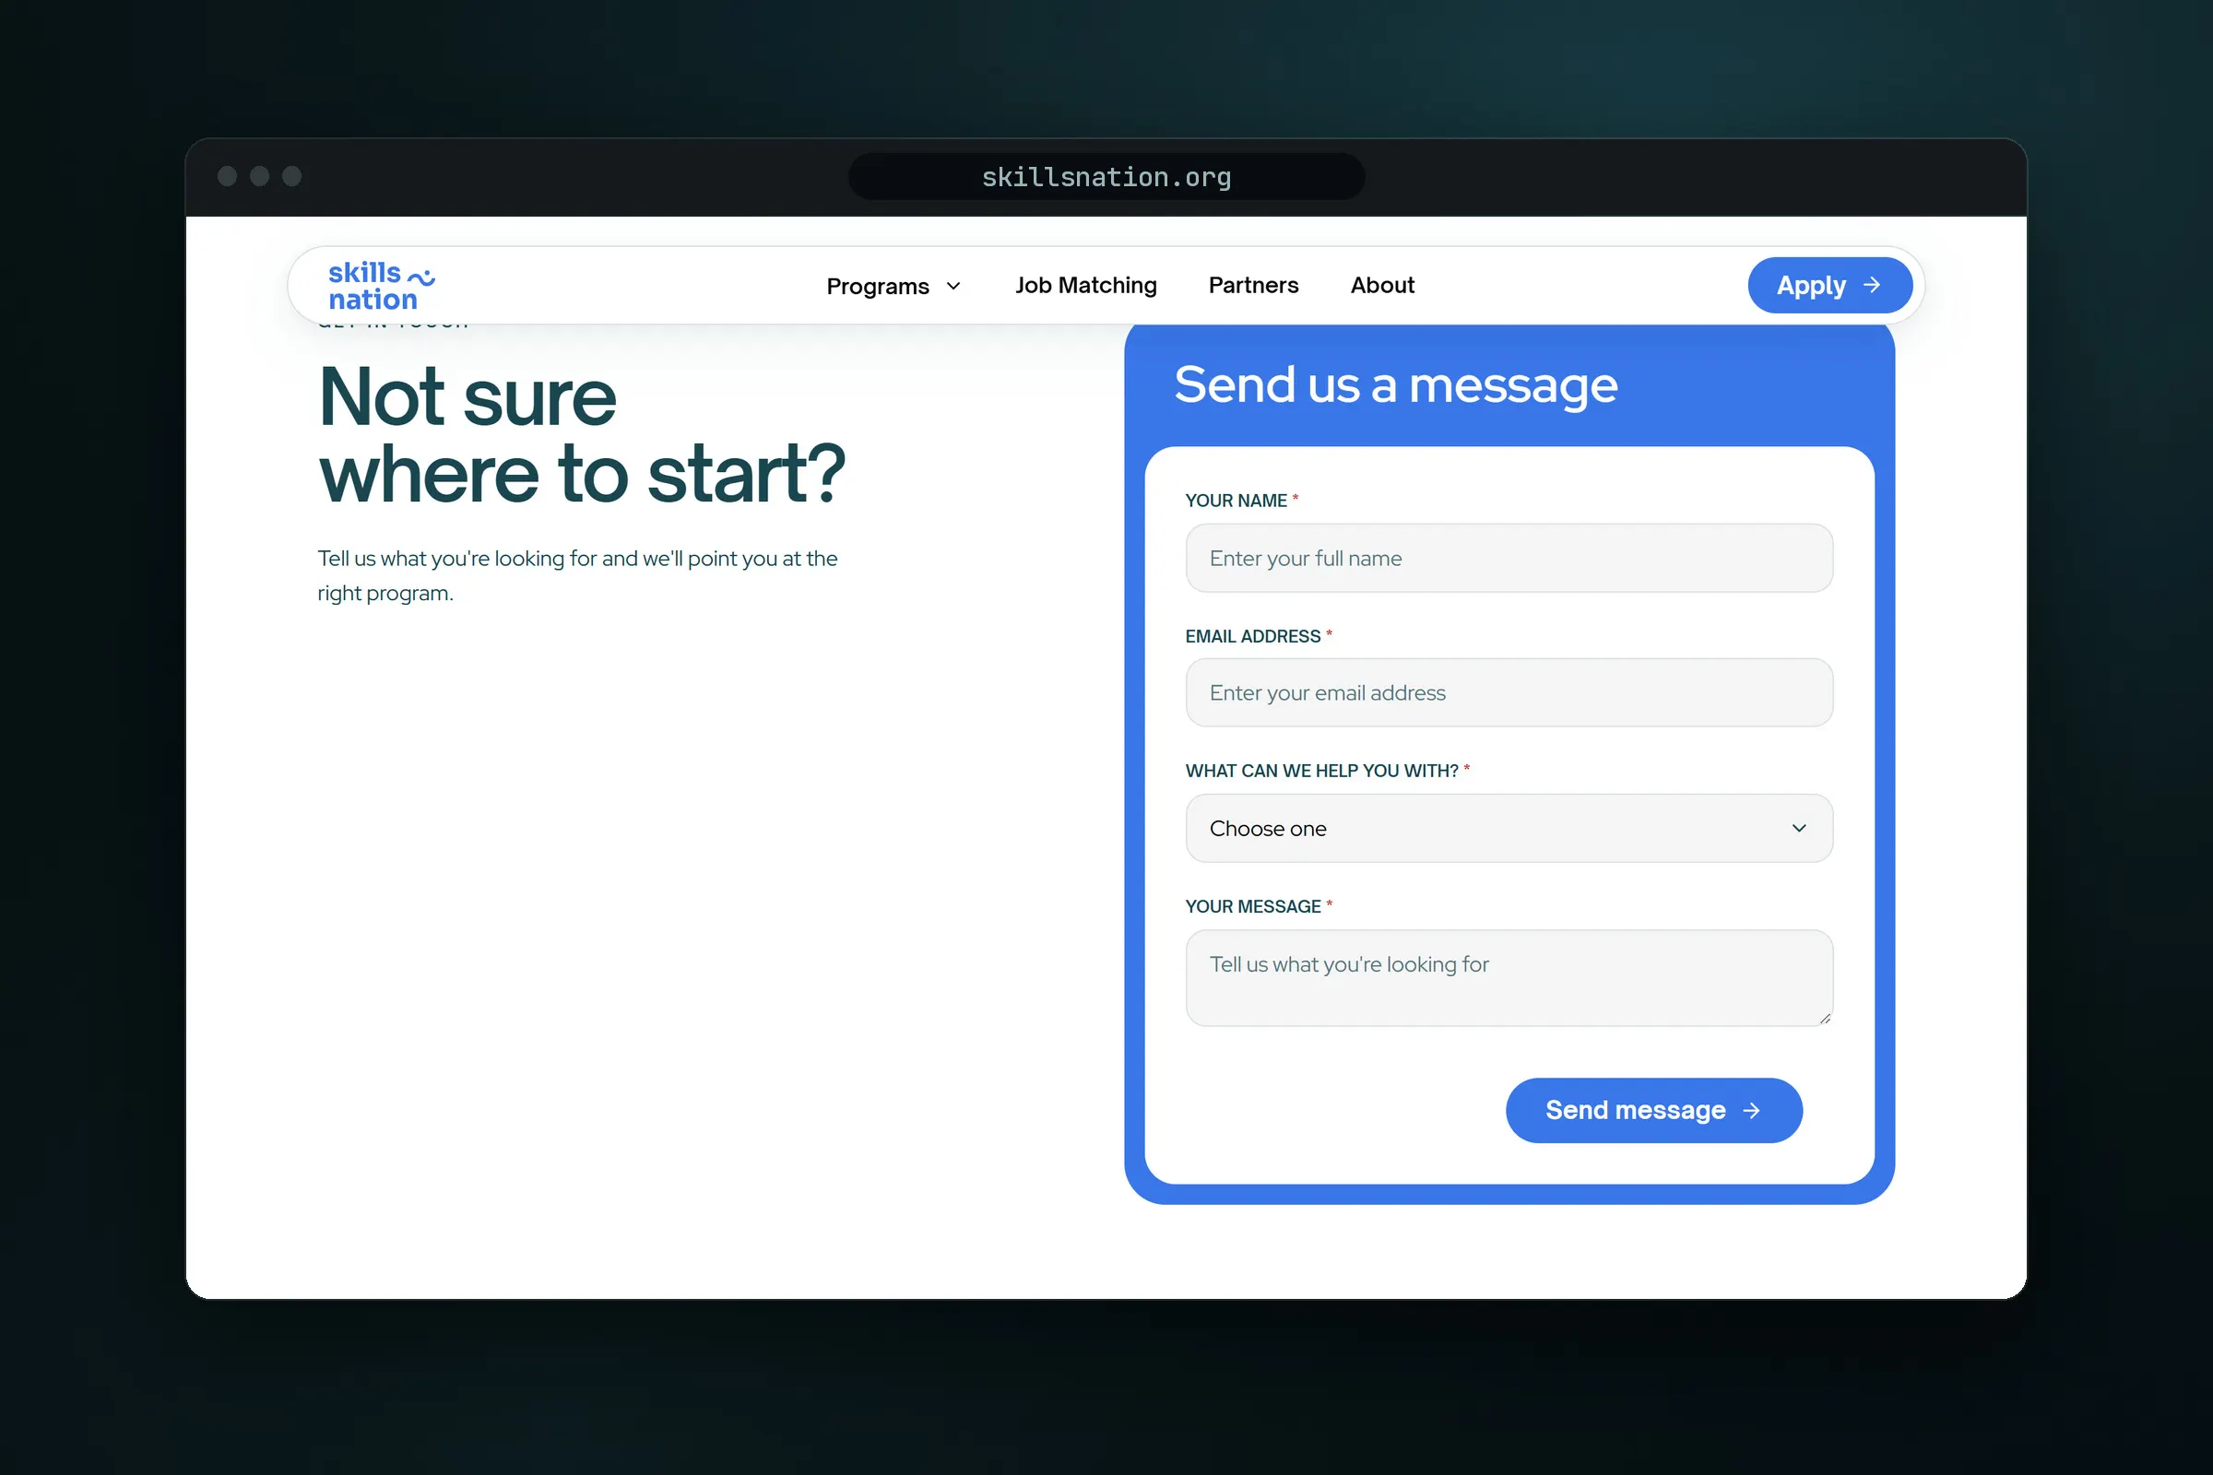Expand the Programs menu chevron

pyautogui.click(x=953, y=286)
